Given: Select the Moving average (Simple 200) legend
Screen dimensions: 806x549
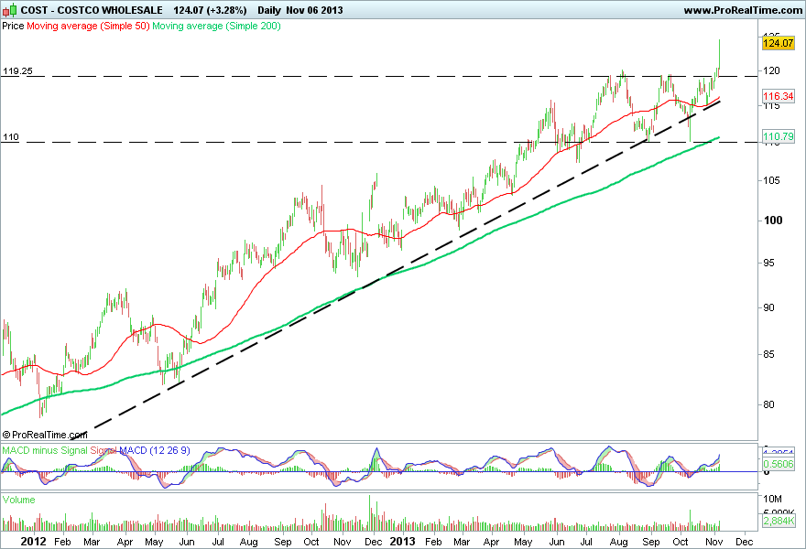Looking at the screenshot, I should pos(216,26).
